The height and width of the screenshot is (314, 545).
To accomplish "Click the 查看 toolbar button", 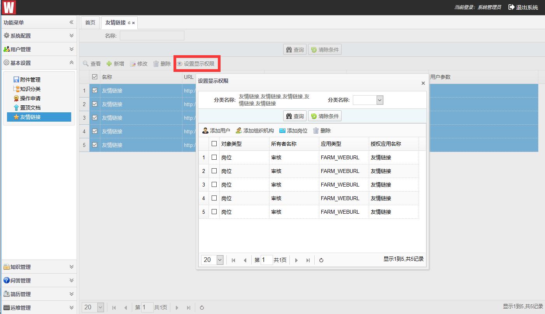I will point(92,64).
